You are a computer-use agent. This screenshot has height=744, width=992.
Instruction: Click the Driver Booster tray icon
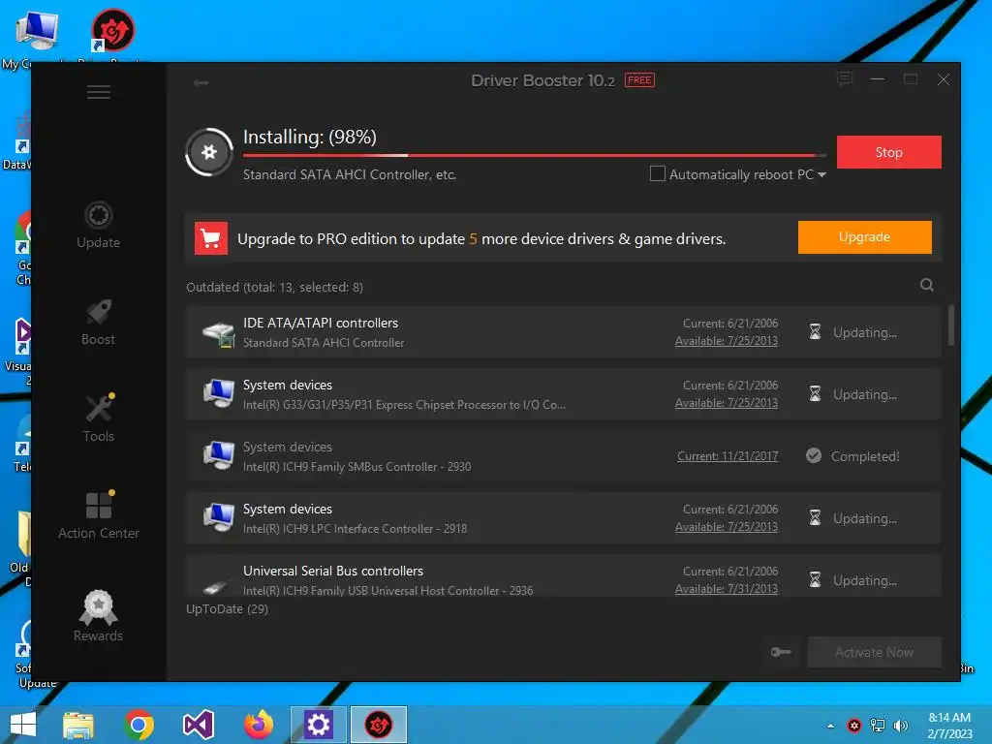854,726
